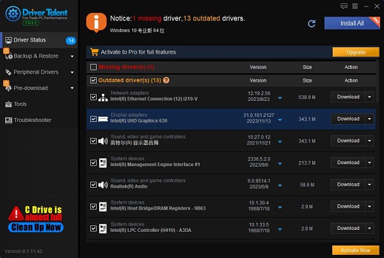Click the red warning triangle icon
This screenshot has width=384, height=258.
pyautogui.click(x=16, y=213)
